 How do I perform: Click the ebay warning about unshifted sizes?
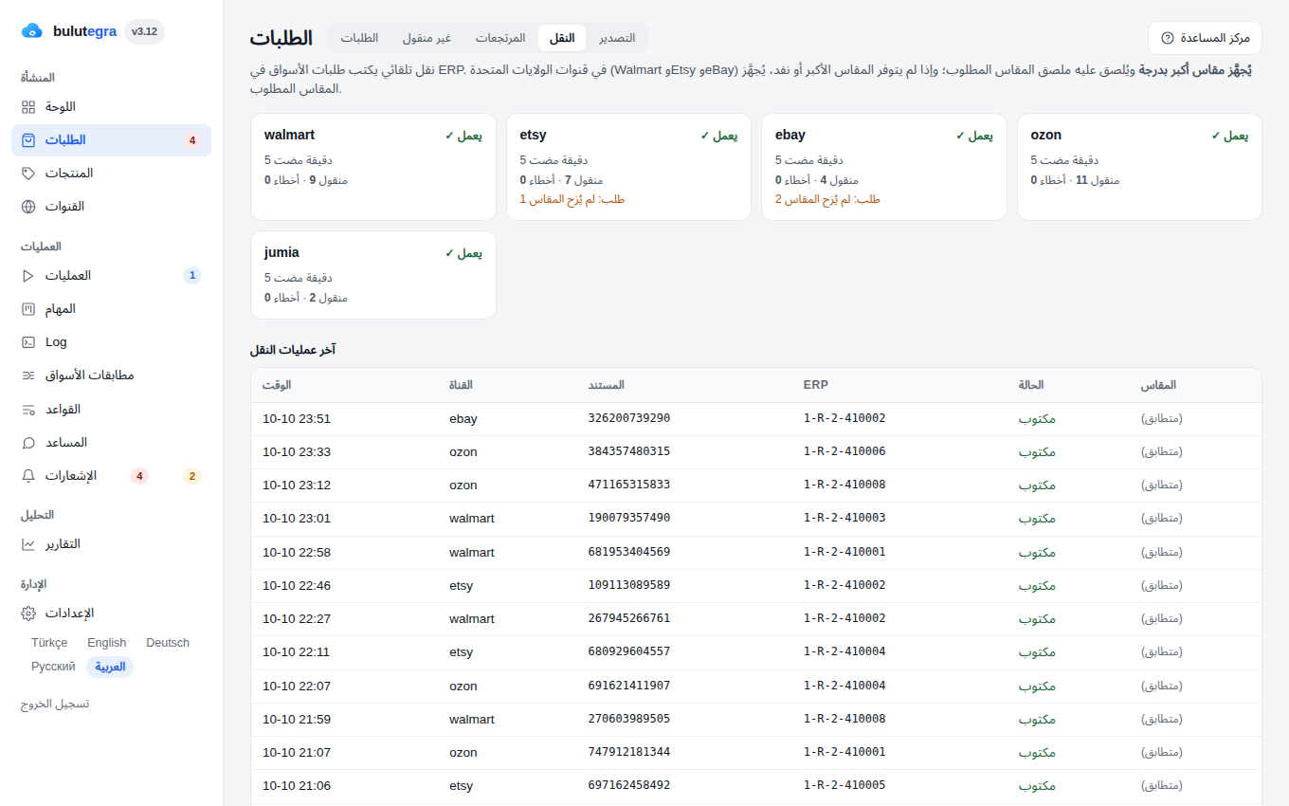[827, 199]
